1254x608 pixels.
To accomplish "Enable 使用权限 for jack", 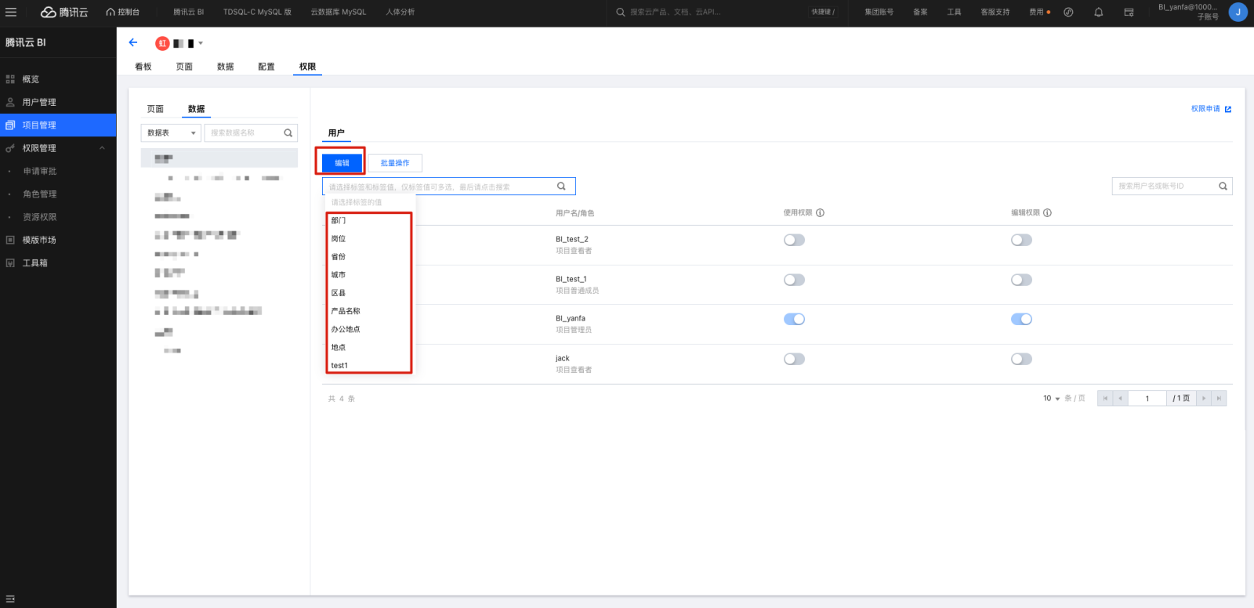I will click(794, 359).
